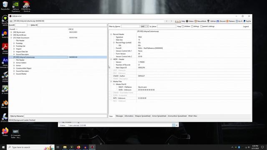
Task: Go forward with the right navigation arrow
Action: coord(171,21)
